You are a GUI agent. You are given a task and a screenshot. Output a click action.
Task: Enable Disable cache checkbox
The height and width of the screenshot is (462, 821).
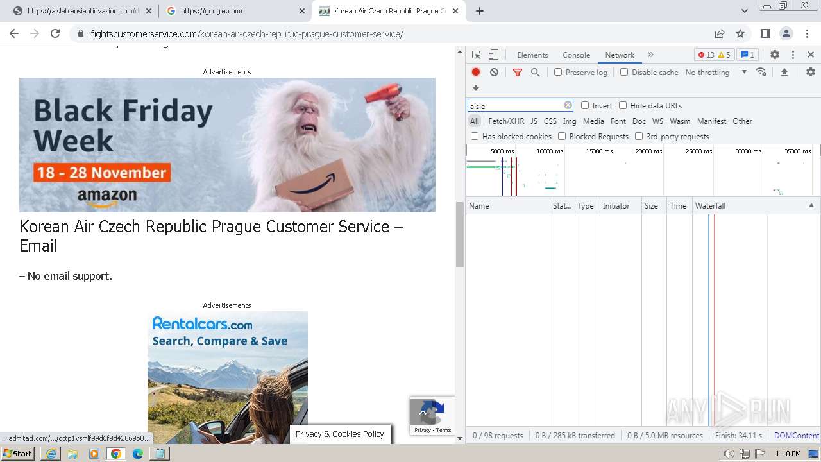[624, 72]
